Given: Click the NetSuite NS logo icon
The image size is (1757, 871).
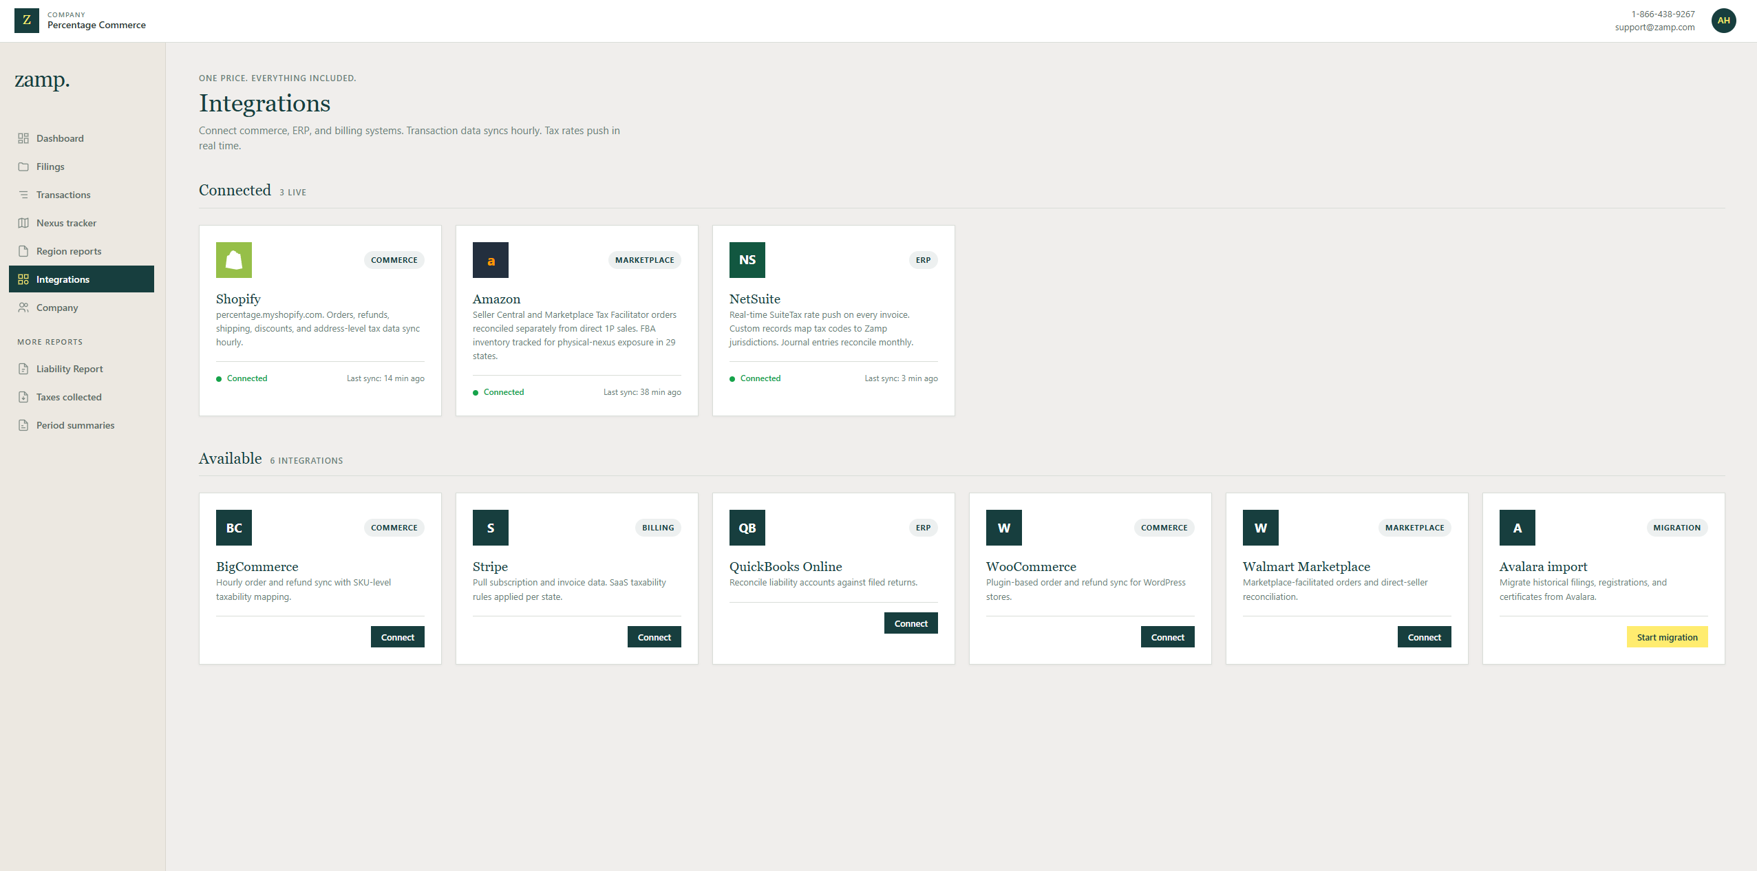Looking at the screenshot, I should pyautogui.click(x=747, y=260).
